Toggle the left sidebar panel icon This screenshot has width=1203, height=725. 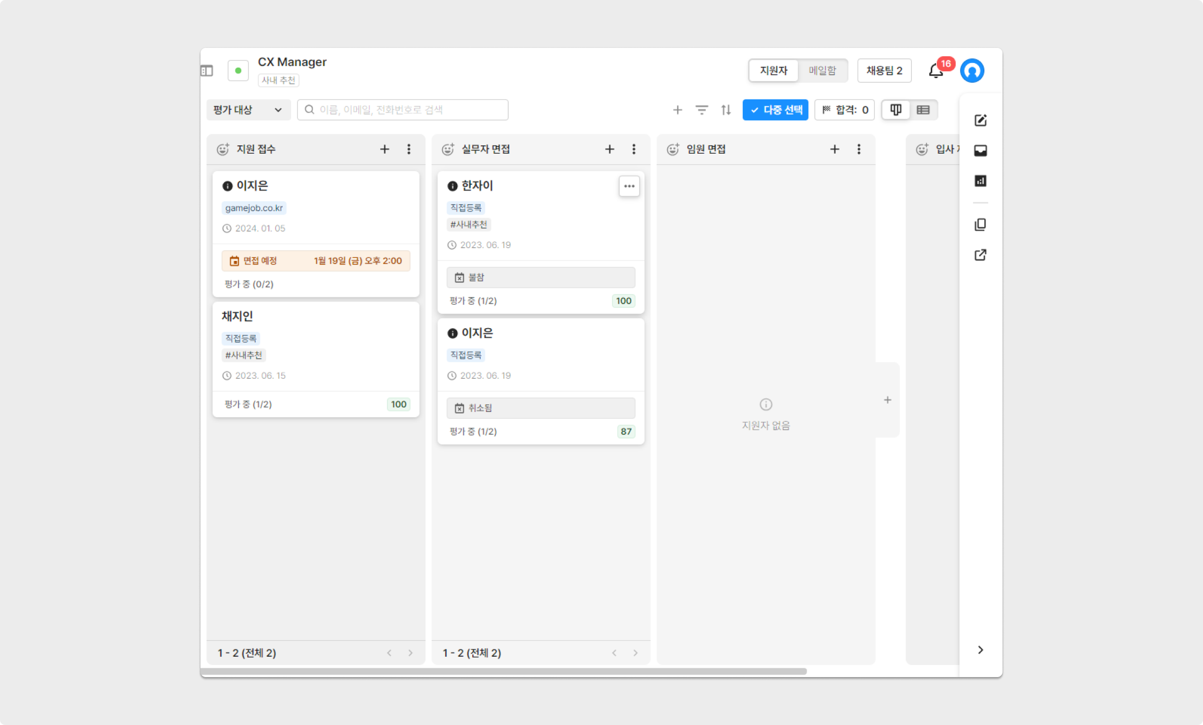coord(207,71)
